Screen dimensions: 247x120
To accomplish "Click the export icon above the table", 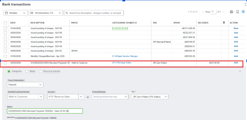I will tap(237, 12).
